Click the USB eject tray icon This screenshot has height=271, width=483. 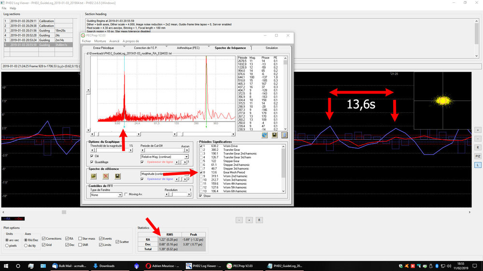click(x=431, y=266)
